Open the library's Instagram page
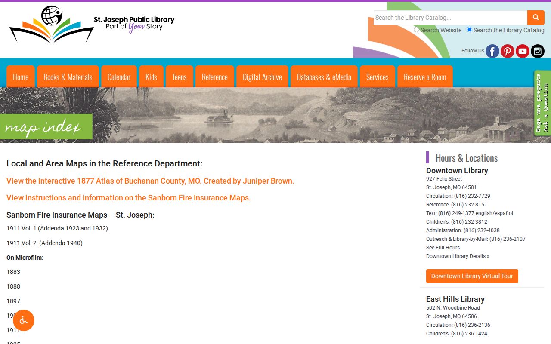 538,51
